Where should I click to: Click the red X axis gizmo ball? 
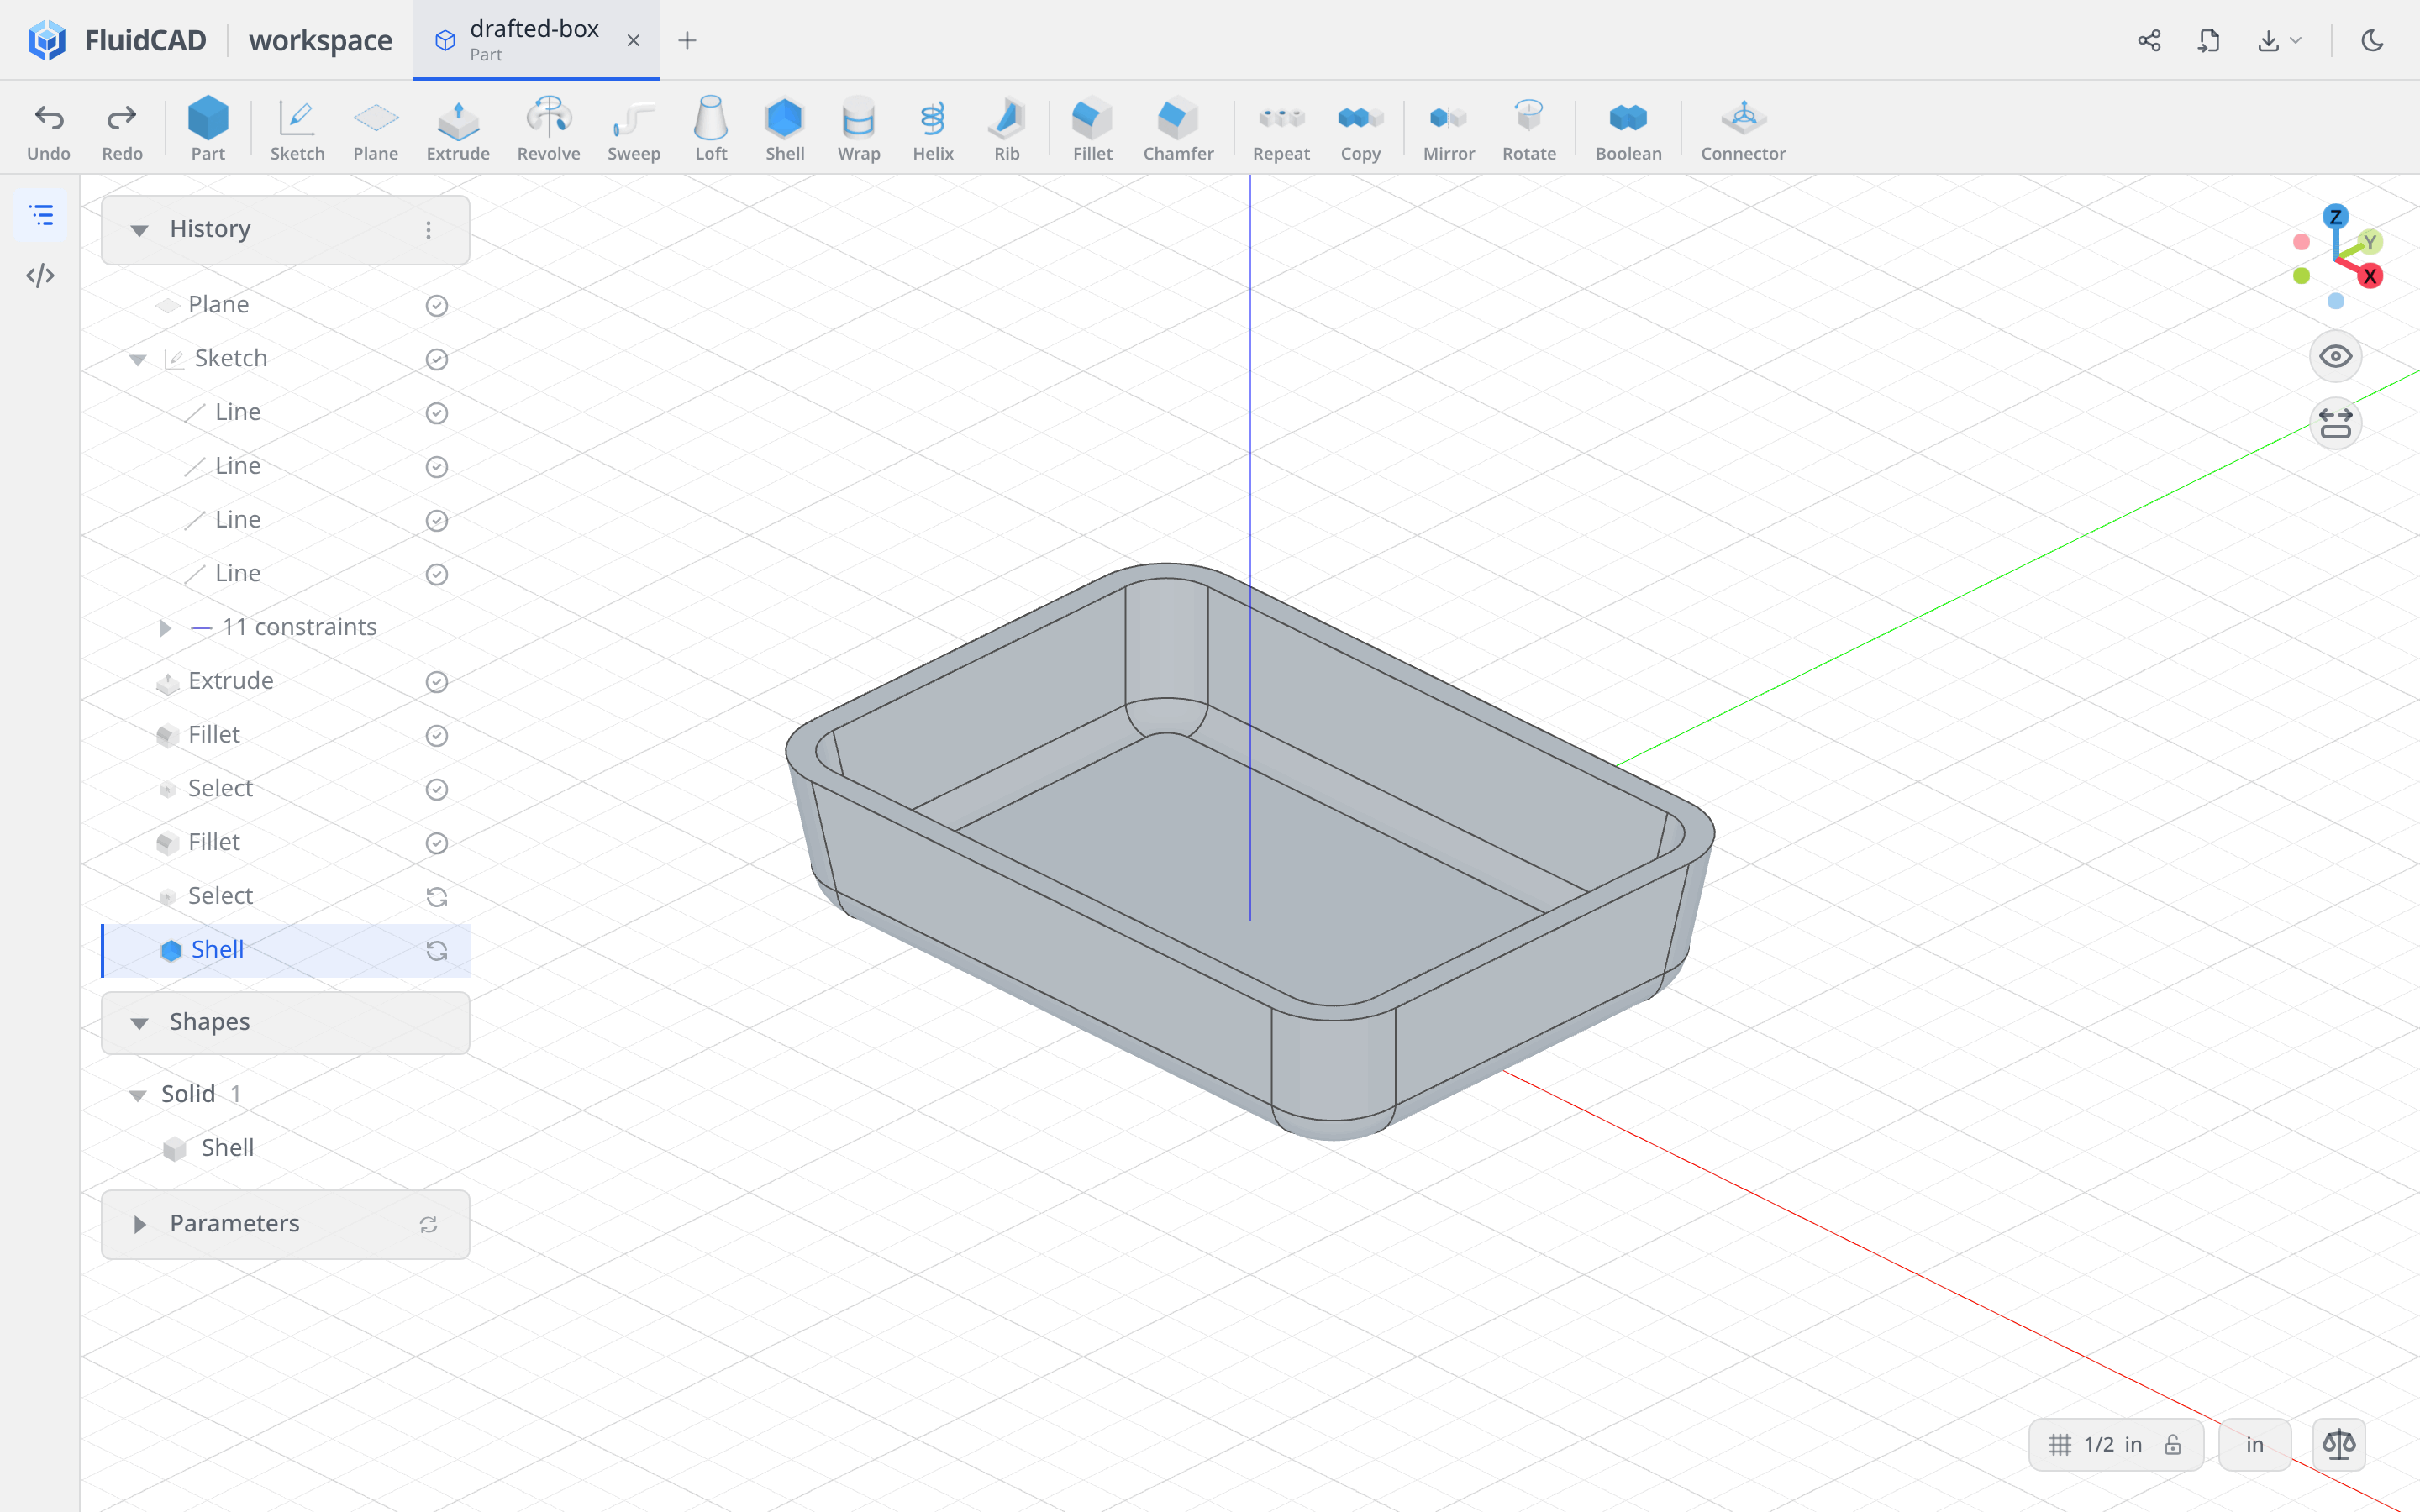pos(2369,276)
